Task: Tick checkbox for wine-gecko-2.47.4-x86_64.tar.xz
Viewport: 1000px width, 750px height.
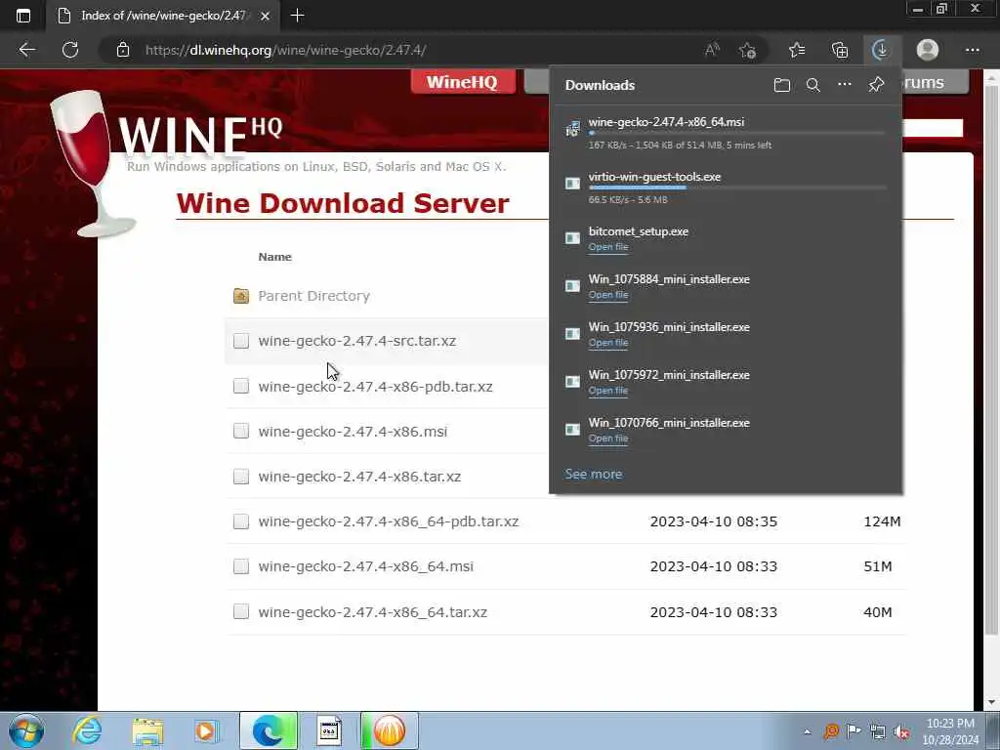Action: 241,611
